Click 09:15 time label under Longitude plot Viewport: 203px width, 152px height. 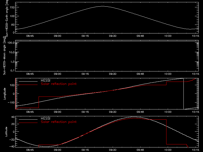[85, 112]
